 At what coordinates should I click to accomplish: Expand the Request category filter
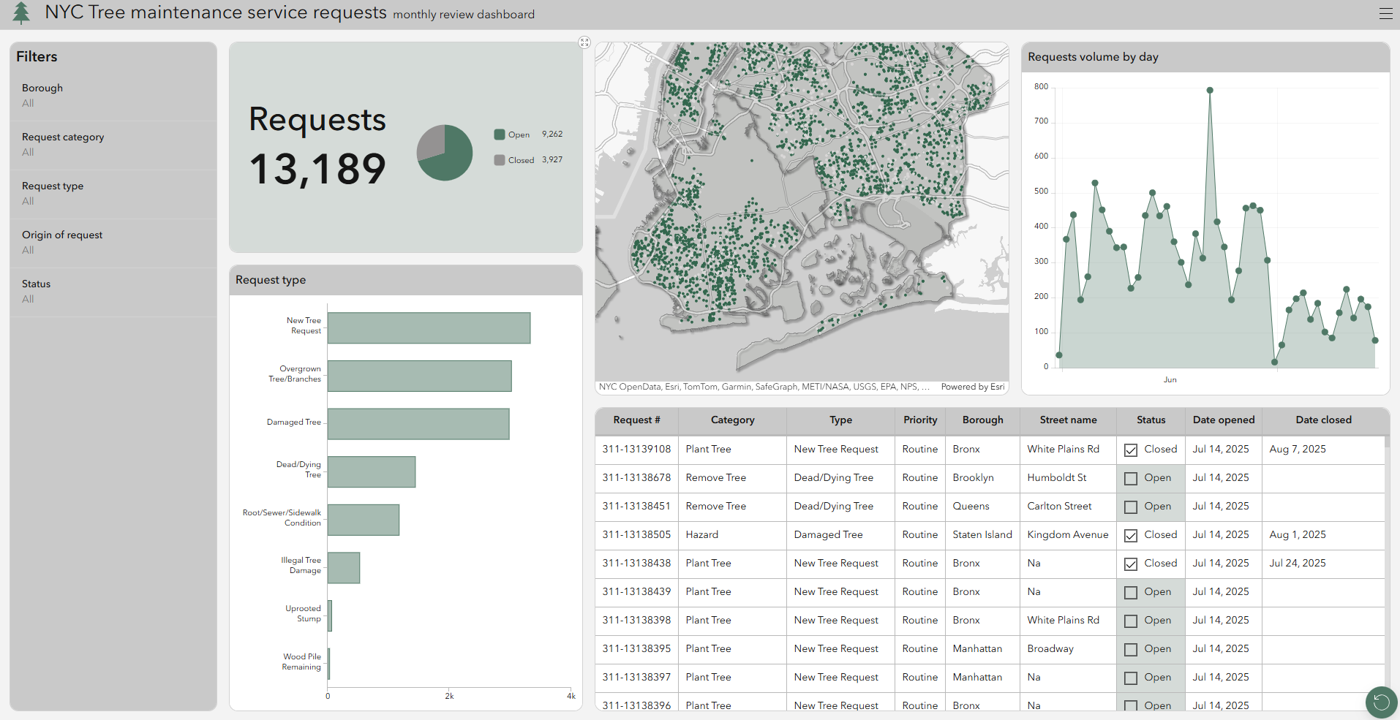[x=113, y=144]
